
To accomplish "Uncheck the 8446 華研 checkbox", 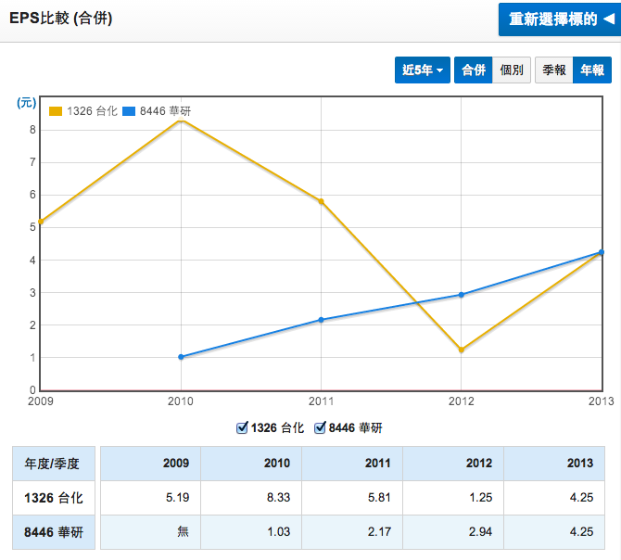I will [321, 427].
